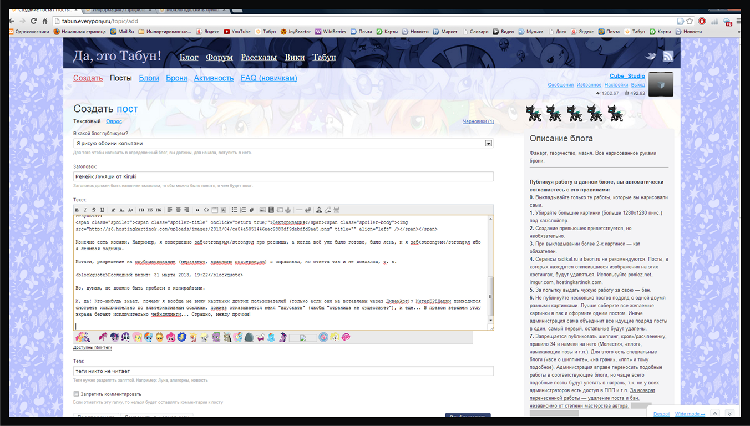
Task: Focus the "Заголовок" title input field
Action: (x=283, y=176)
